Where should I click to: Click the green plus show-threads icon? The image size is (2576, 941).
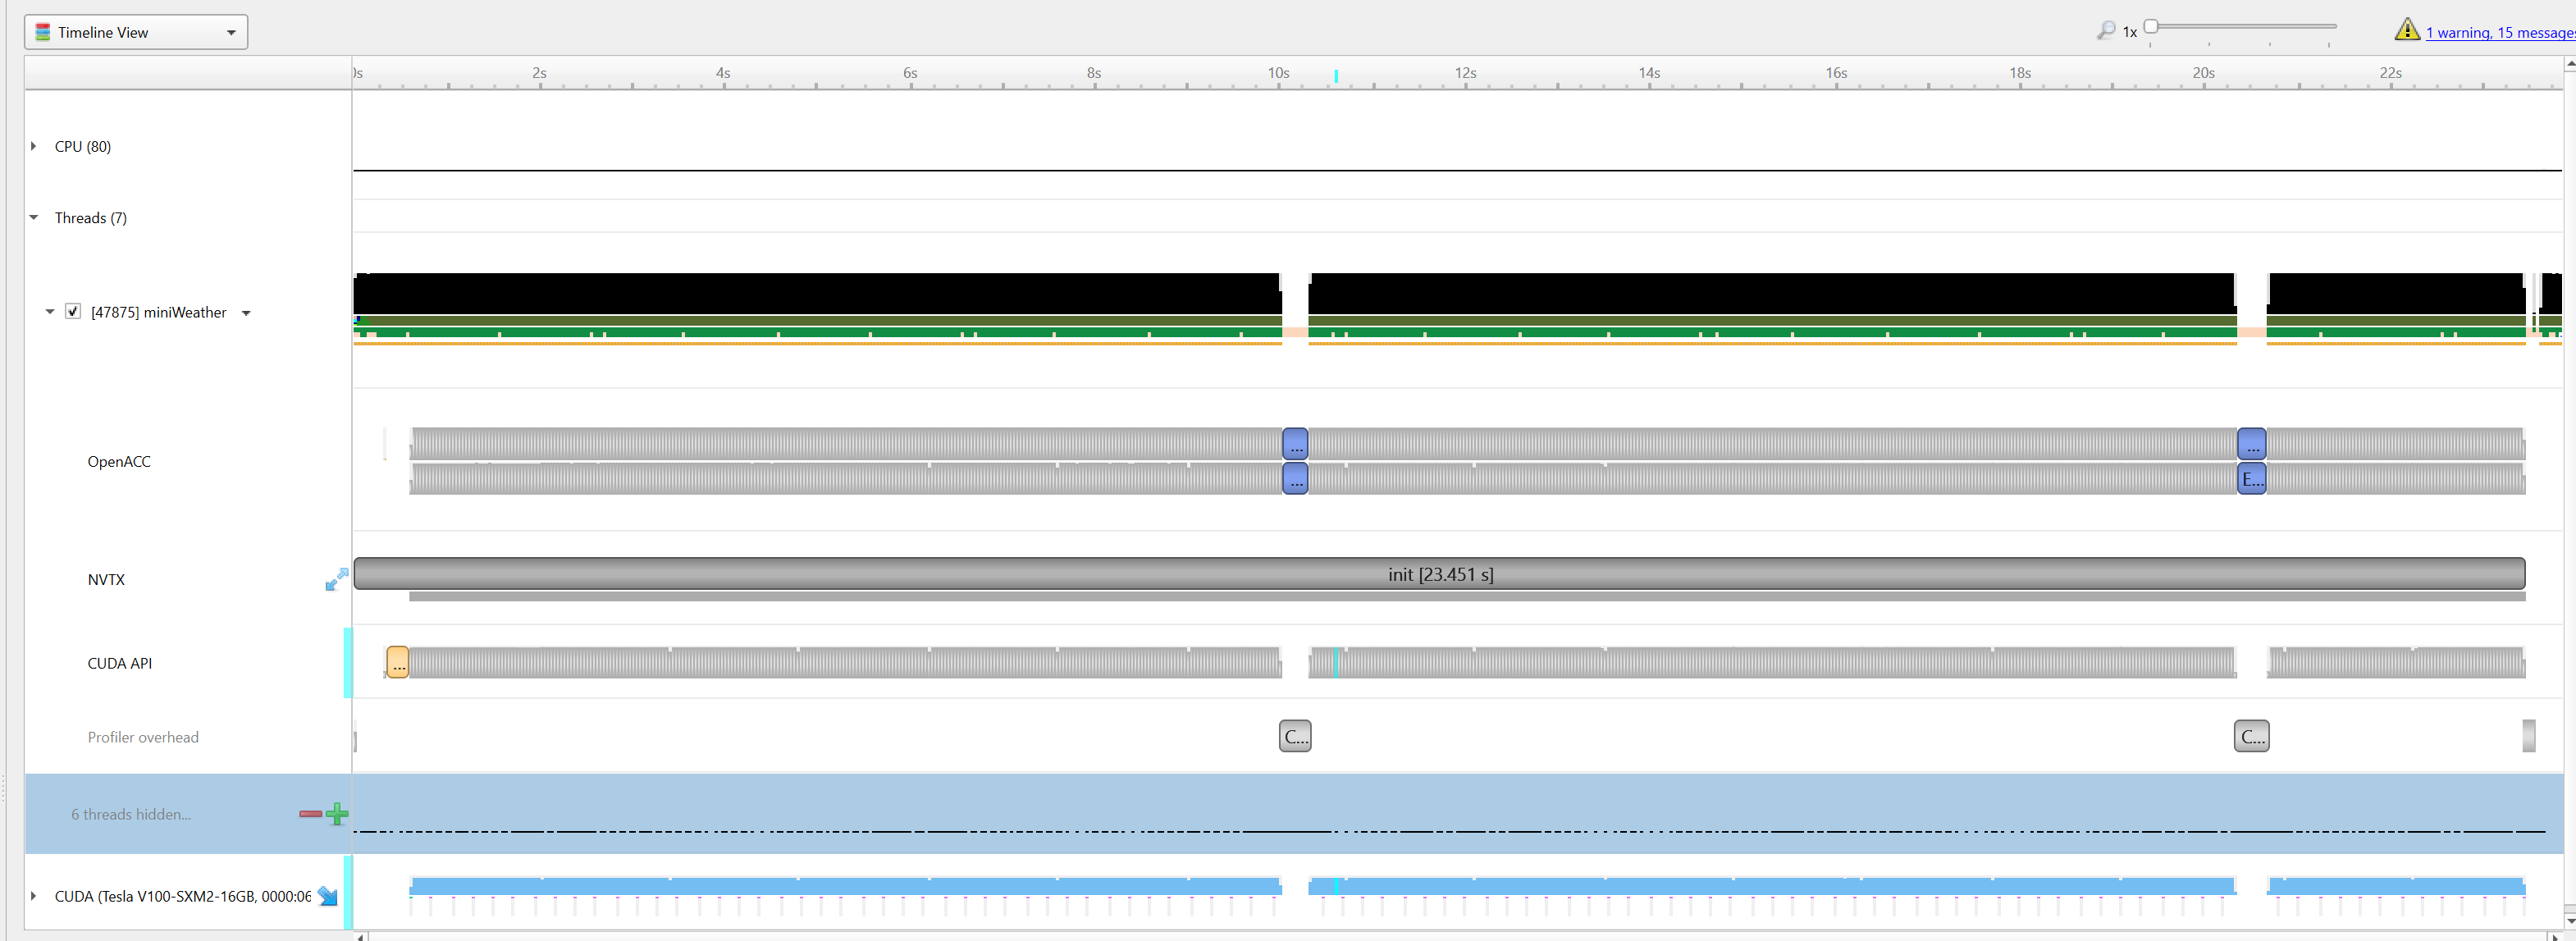pos(338,814)
